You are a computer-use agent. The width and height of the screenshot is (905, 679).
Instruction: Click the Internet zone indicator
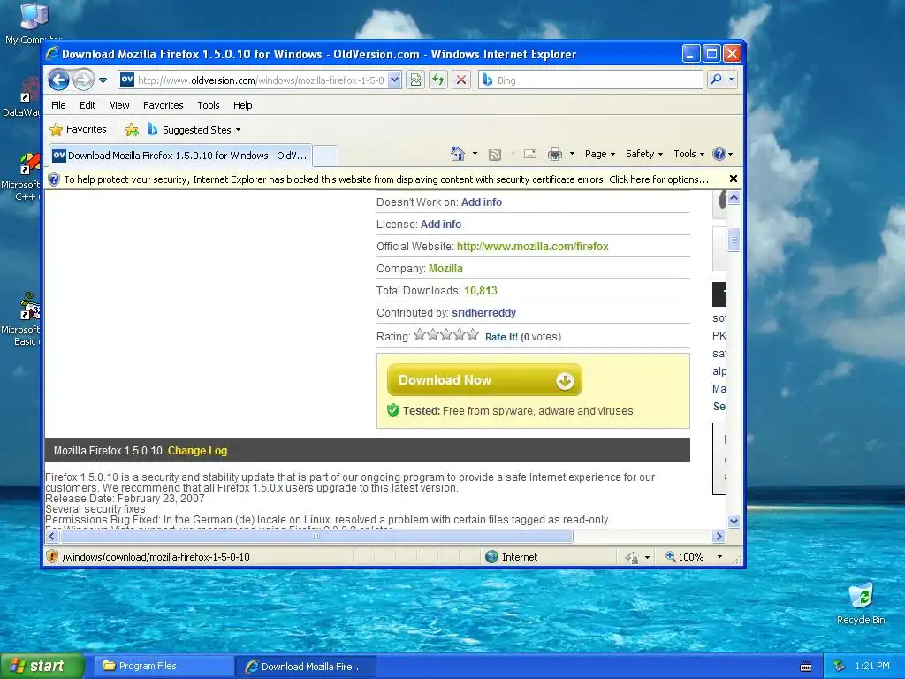coord(512,557)
